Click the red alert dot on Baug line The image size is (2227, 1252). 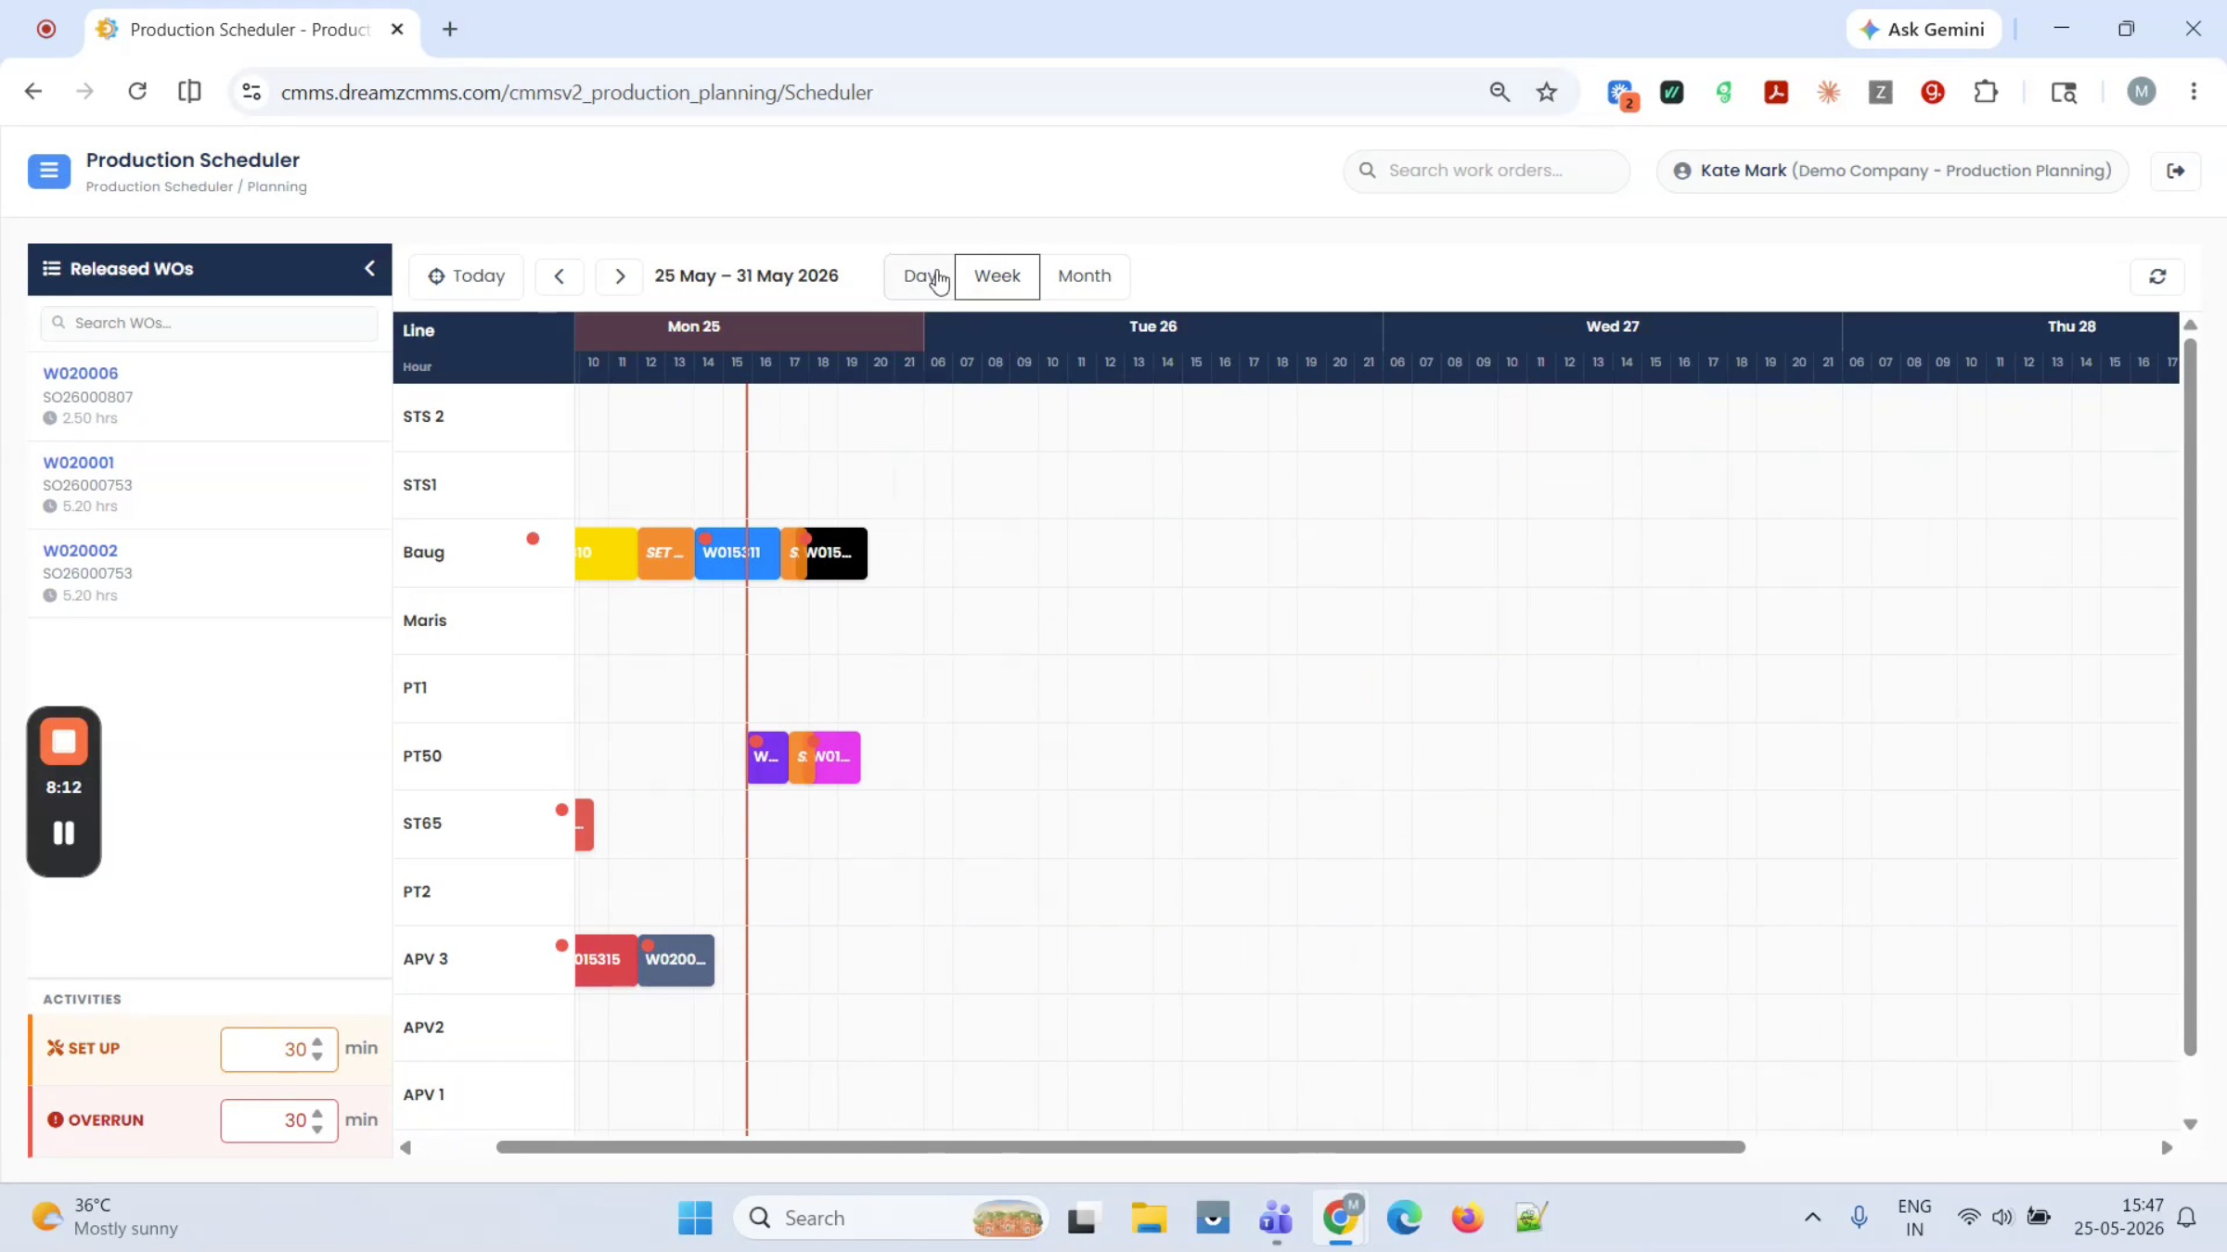pyautogui.click(x=533, y=539)
